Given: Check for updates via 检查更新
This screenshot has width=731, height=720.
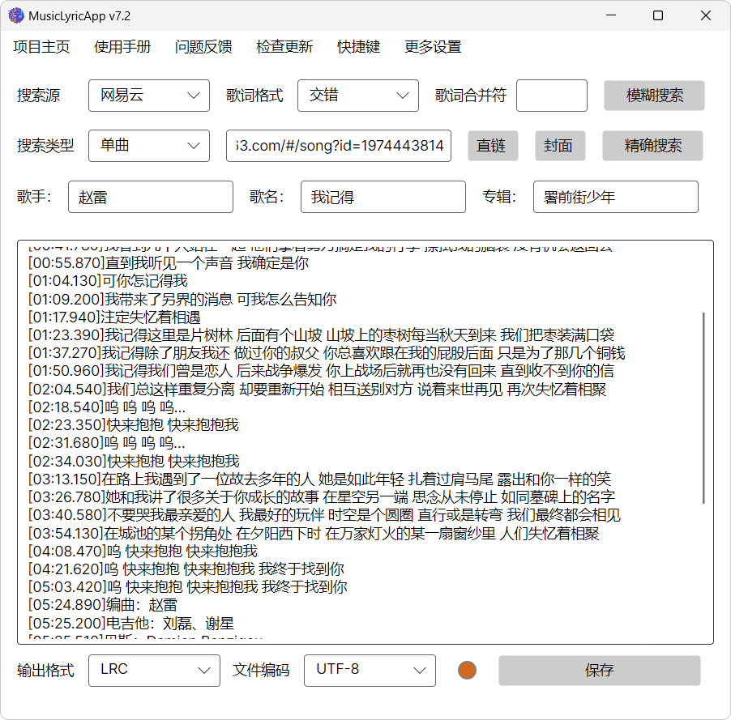Looking at the screenshot, I should tap(284, 47).
